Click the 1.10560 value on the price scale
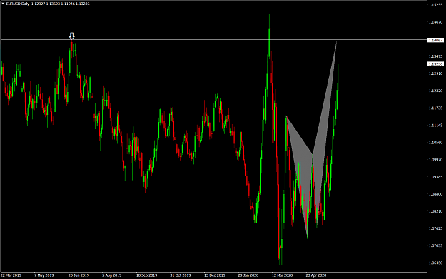This screenshot has width=446, height=279. (435, 143)
